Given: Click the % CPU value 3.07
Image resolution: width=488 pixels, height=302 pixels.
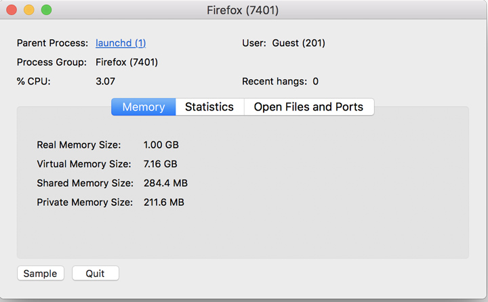Looking at the screenshot, I should (x=106, y=81).
